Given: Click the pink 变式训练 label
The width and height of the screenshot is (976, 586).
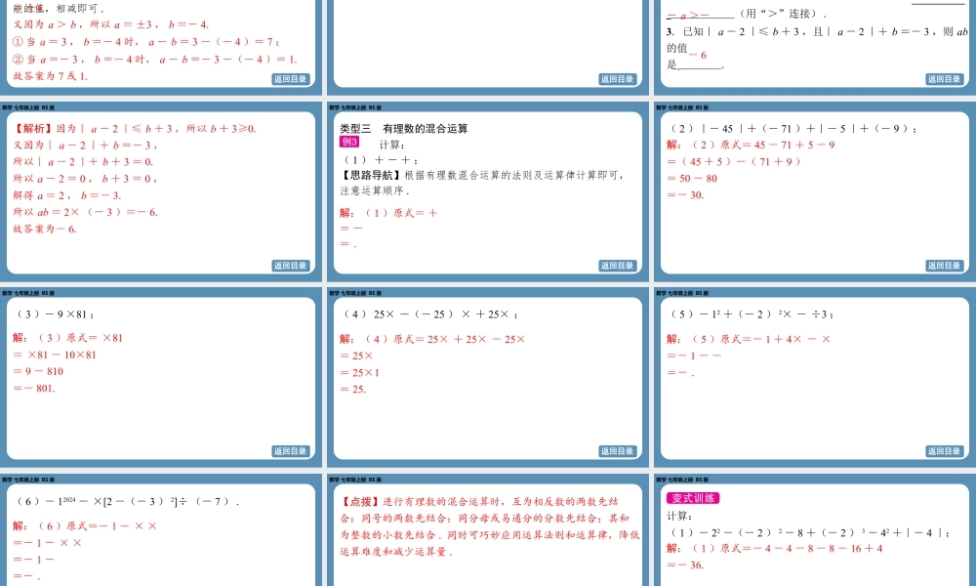Looking at the screenshot, I should click(x=693, y=497).
